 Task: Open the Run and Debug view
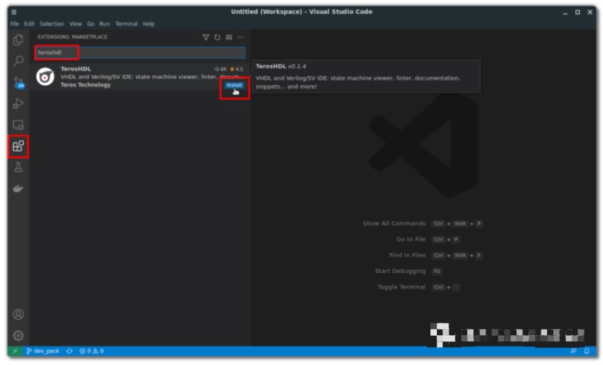point(18,104)
